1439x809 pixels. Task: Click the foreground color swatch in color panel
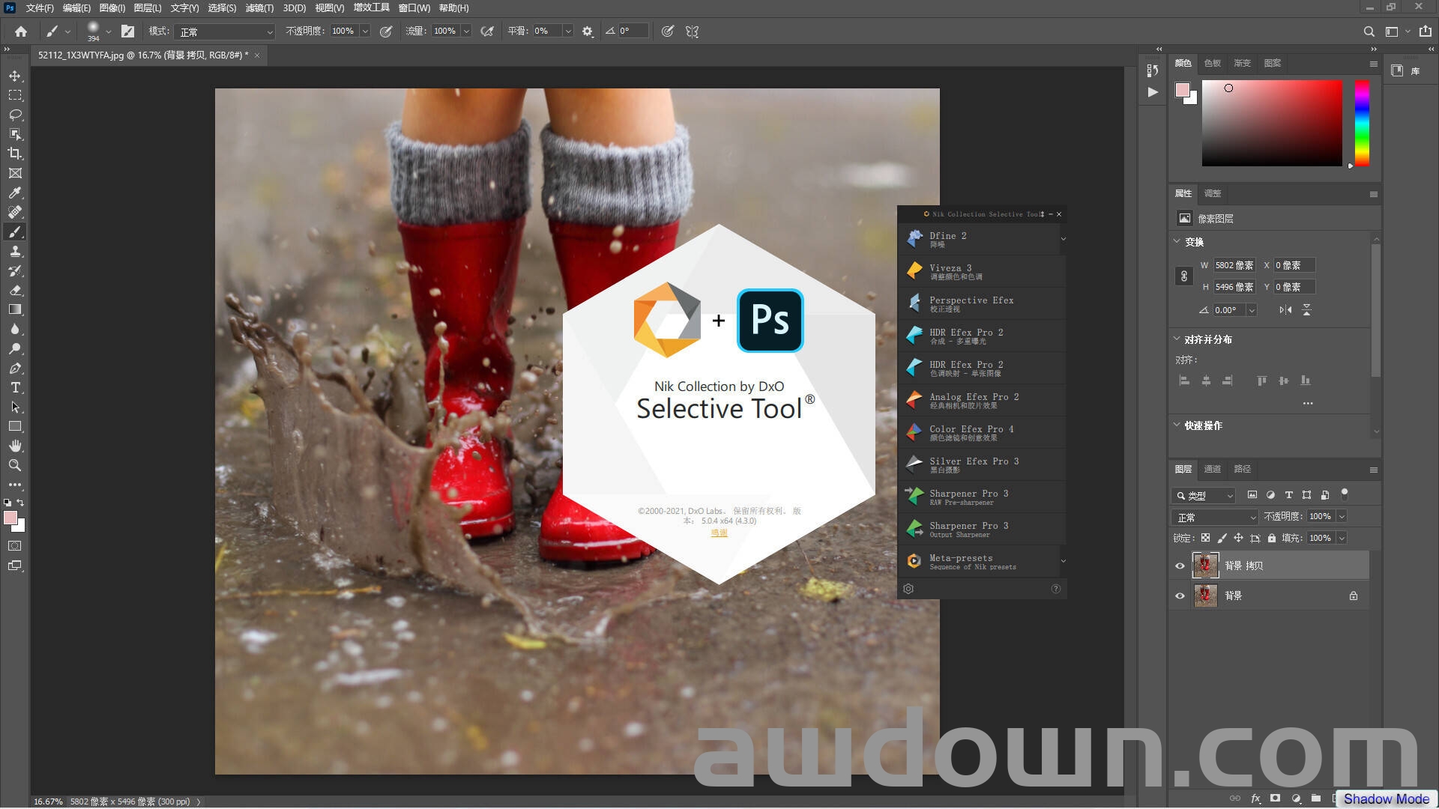(1182, 90)
